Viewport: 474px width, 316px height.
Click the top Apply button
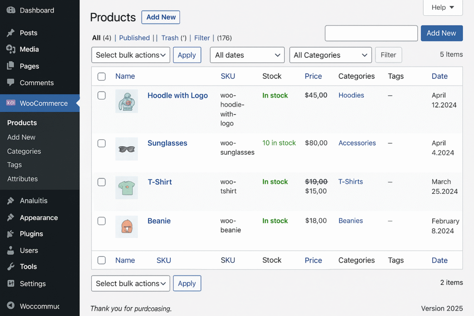[x=187, y=55]
